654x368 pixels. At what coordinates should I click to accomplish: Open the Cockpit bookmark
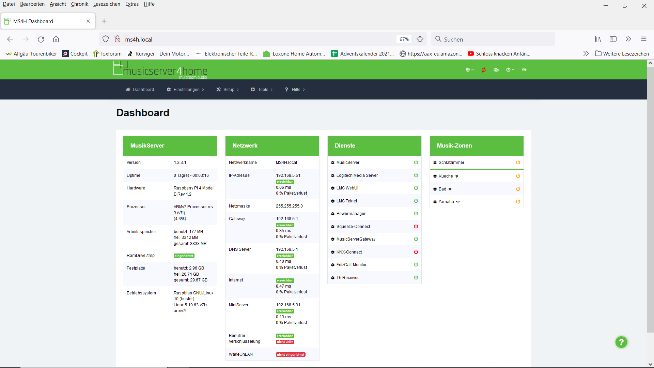click(x=75, y=54)
